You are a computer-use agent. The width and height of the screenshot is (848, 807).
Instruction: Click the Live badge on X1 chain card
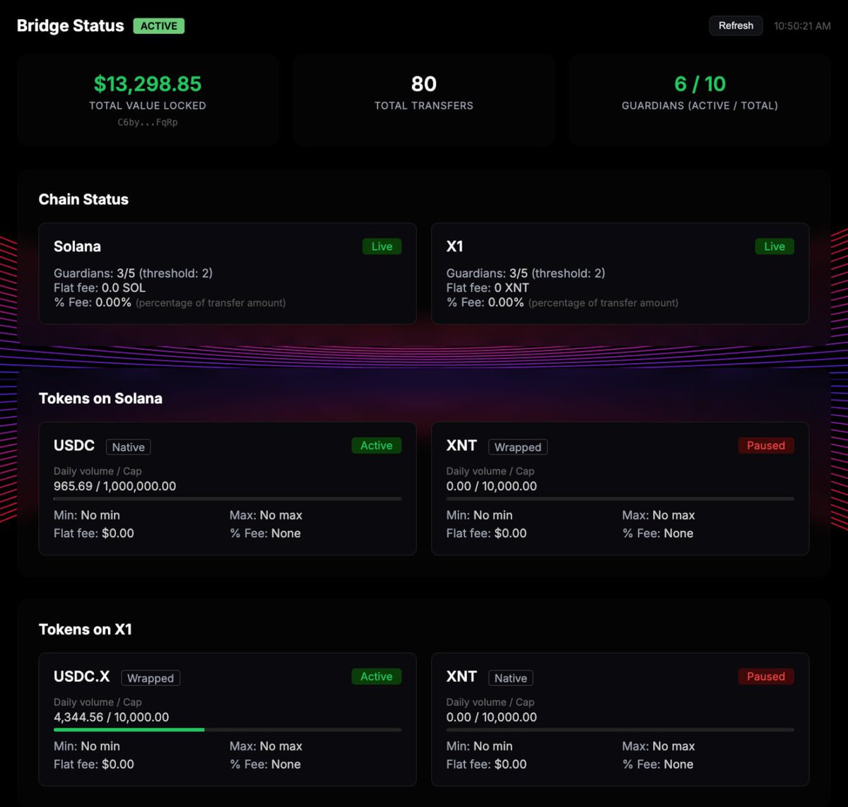775,247
